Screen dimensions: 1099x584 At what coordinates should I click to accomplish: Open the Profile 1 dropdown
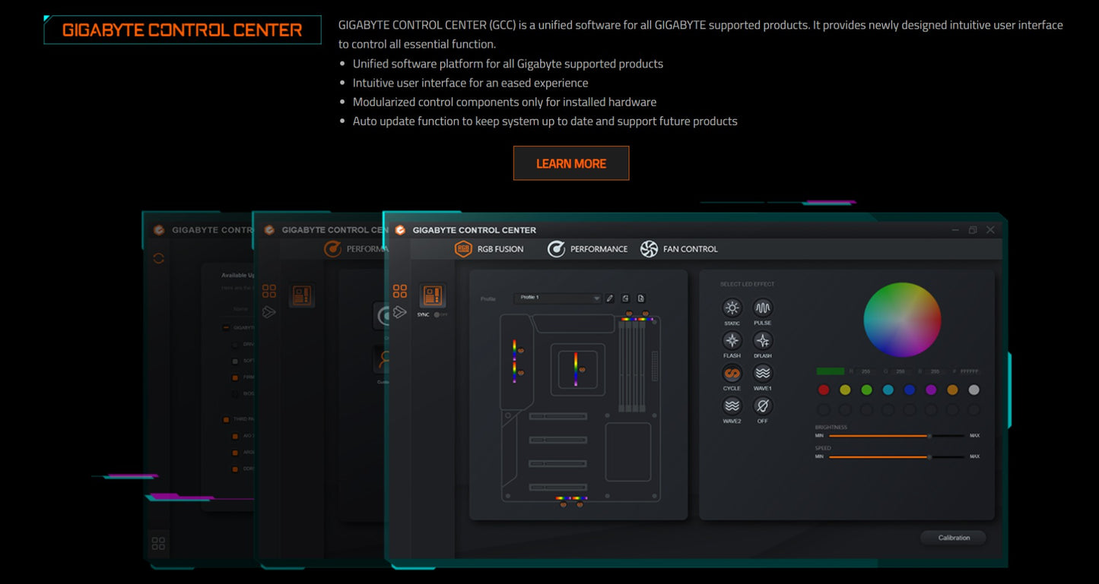click(558, 298)
